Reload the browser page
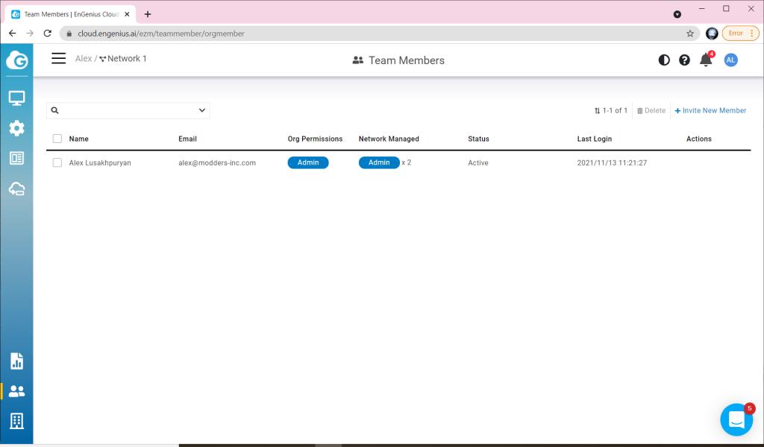This screenshot has width=764, height=447. point(47,34)
